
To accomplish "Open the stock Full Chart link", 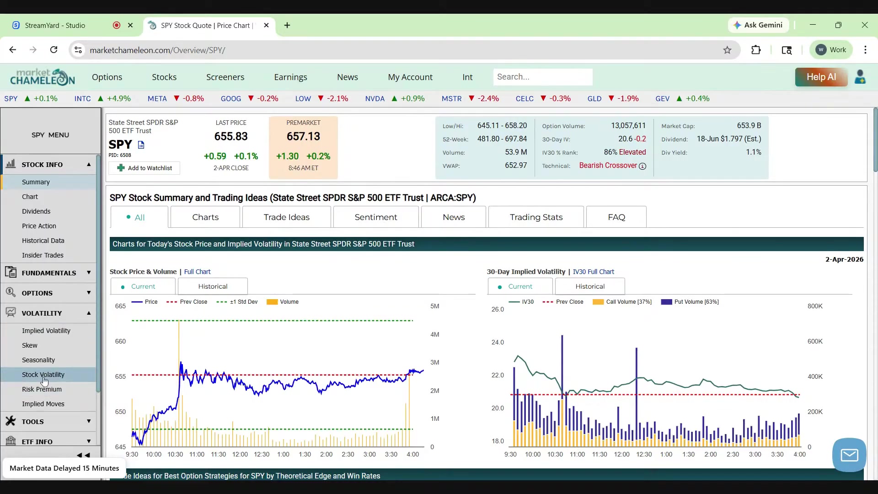I will [x=197, y=272].
